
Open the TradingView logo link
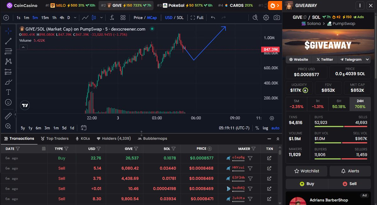(25, 106)
